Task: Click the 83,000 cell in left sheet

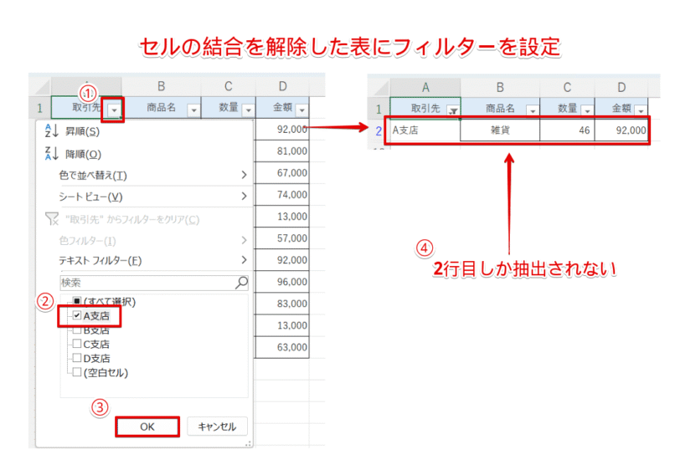Action: [x=282, y=304]
